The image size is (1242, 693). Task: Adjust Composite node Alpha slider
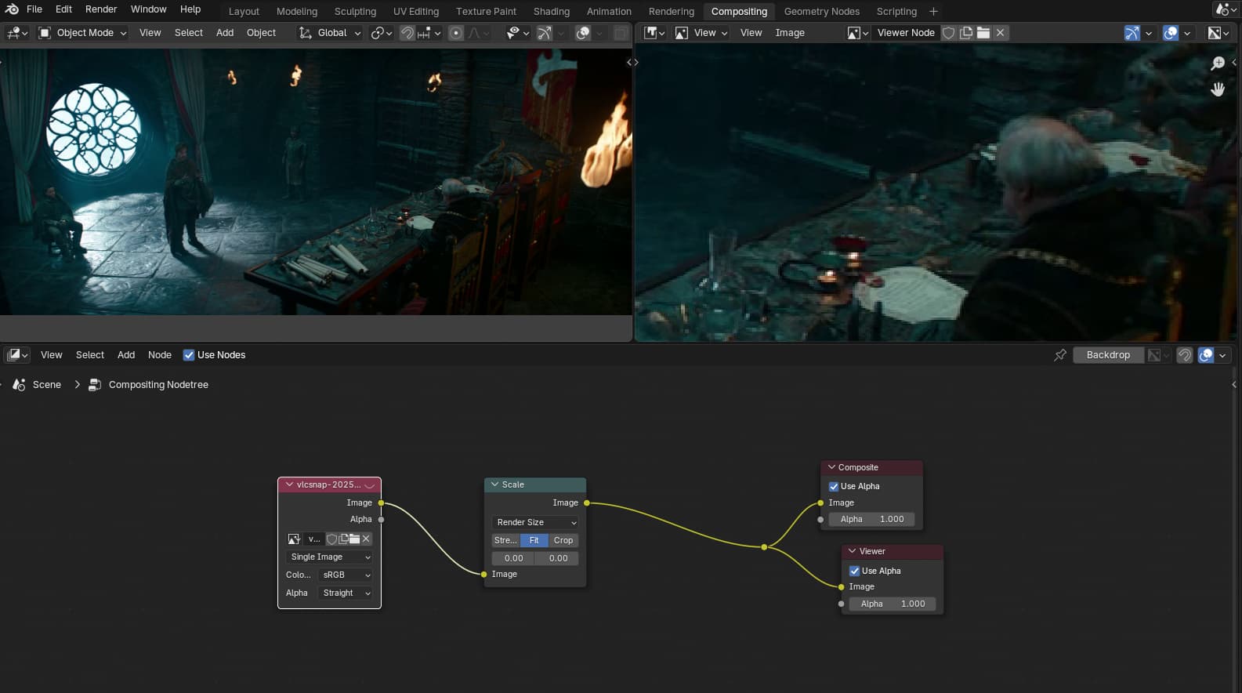coord(871,519)
